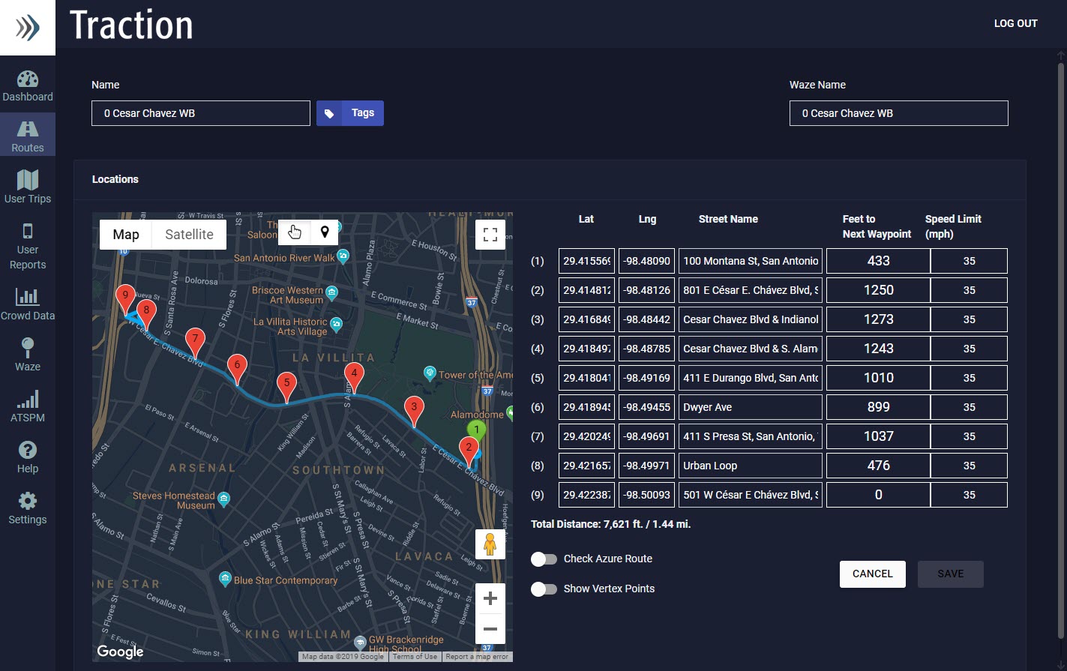1067x671 pixels.
Task: Edit longitude field of waypoint 2
Action: 646,290
